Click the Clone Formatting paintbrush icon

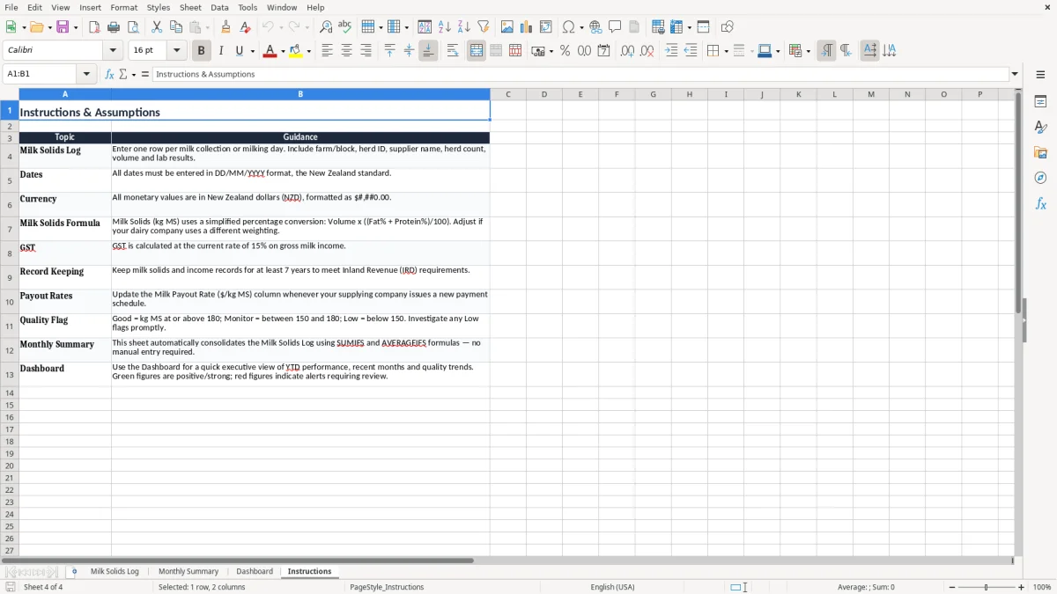[225, 27]
